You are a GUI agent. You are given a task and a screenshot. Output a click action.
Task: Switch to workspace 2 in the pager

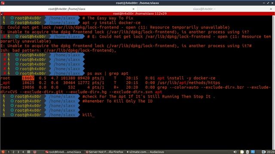[x=13, y=152]
